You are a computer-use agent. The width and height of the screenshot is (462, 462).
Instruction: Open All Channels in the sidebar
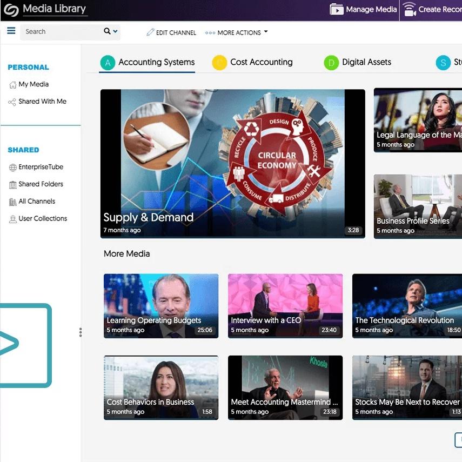point(37,202)
